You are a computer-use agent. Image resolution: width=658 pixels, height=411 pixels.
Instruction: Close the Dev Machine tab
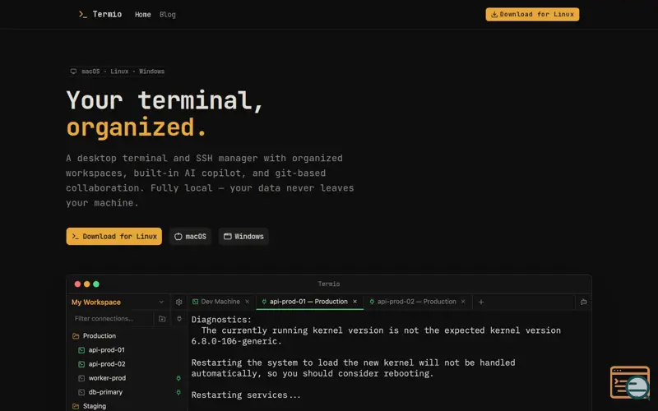coord(248,302)
